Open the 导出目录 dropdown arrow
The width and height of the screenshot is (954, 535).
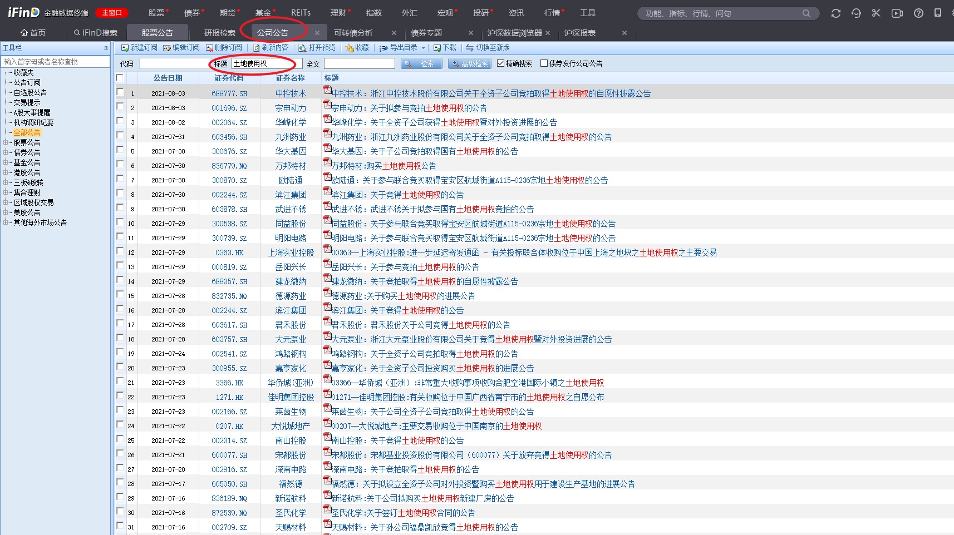pyautogui.click(x=423, y=48)
